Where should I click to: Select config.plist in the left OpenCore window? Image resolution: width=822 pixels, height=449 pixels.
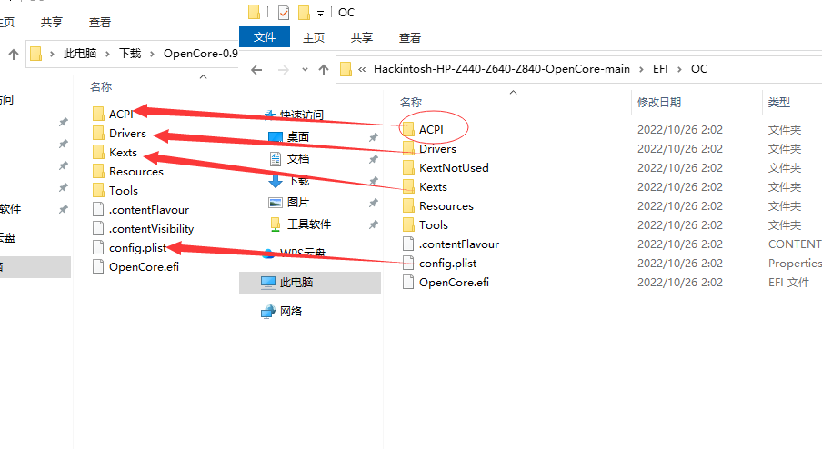138,247
